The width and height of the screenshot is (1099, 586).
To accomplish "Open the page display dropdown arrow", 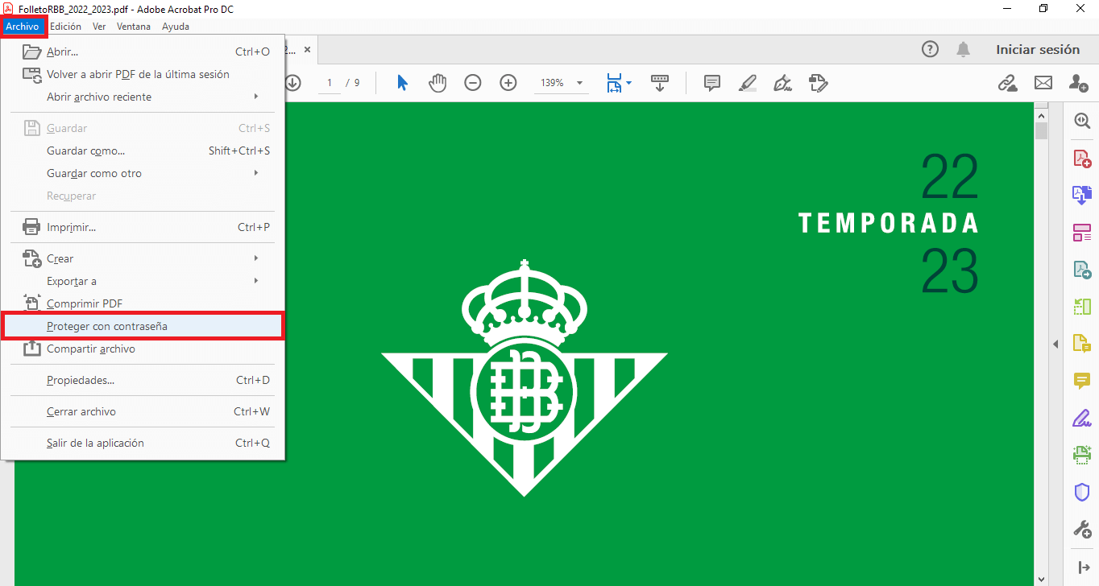I will coord(629,83).
